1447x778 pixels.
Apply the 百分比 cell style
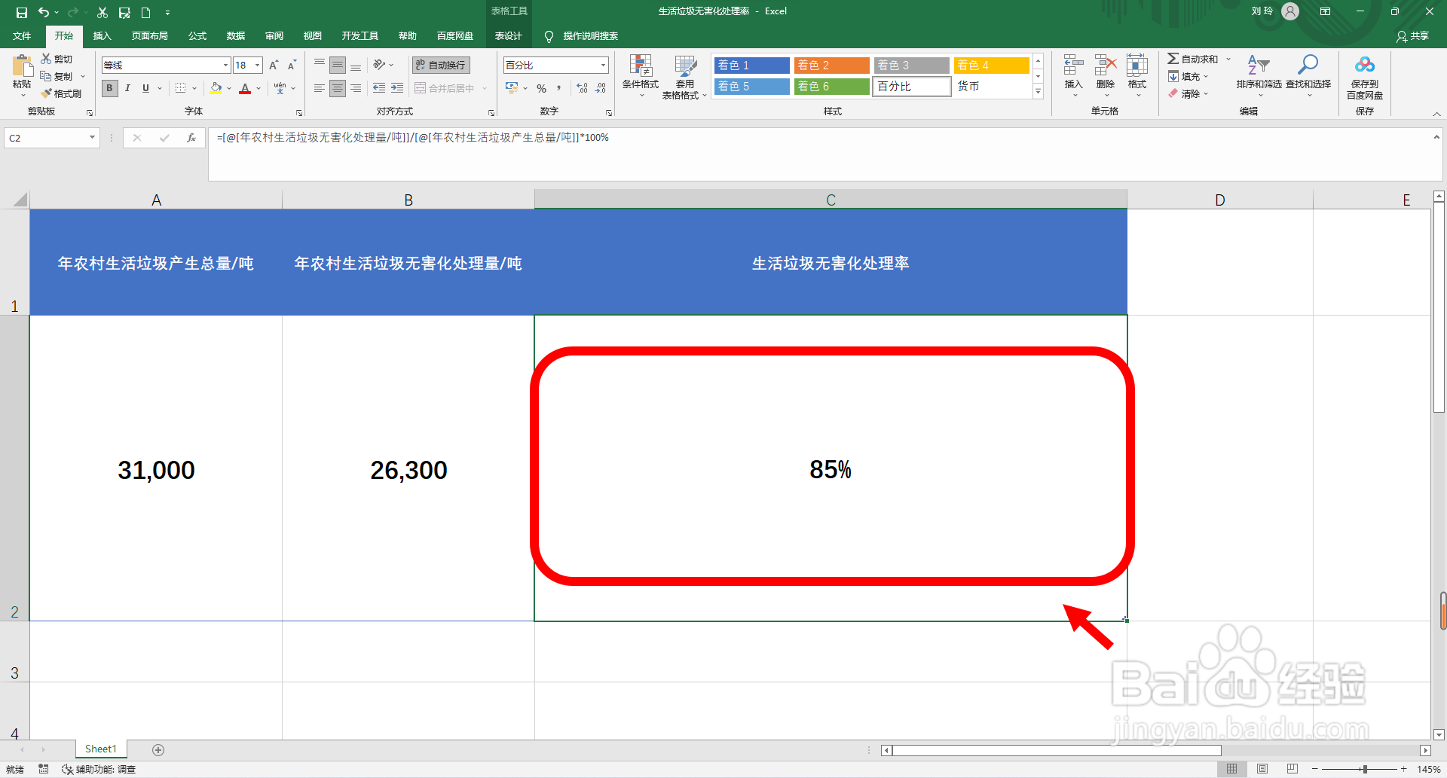(912, 87)
